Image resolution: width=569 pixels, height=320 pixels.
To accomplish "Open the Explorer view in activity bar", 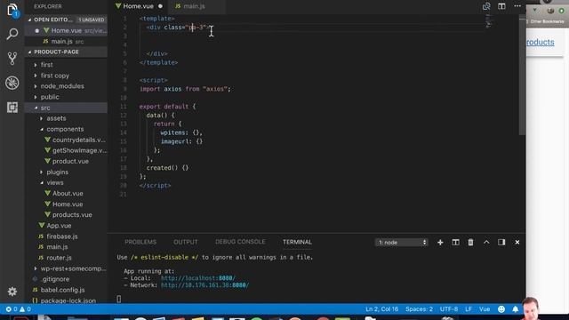I will click(x=12, y=10).
